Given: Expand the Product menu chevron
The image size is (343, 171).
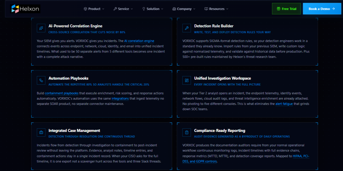Looking at the screenshot, I should [103, 9].
